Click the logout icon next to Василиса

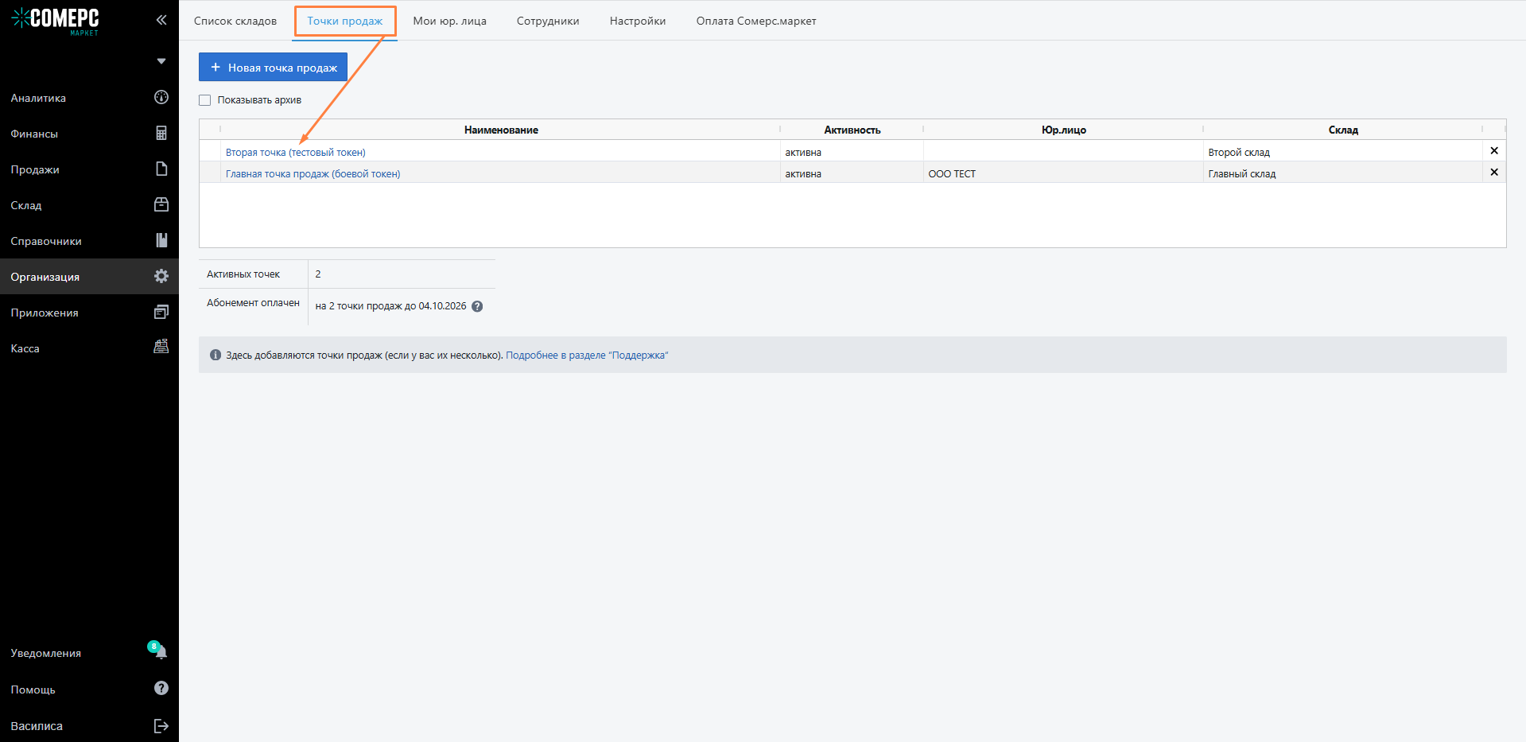[161, 725]
